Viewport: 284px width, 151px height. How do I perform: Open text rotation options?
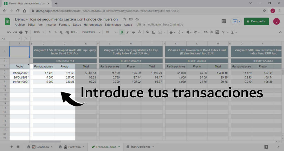(197, 32)
